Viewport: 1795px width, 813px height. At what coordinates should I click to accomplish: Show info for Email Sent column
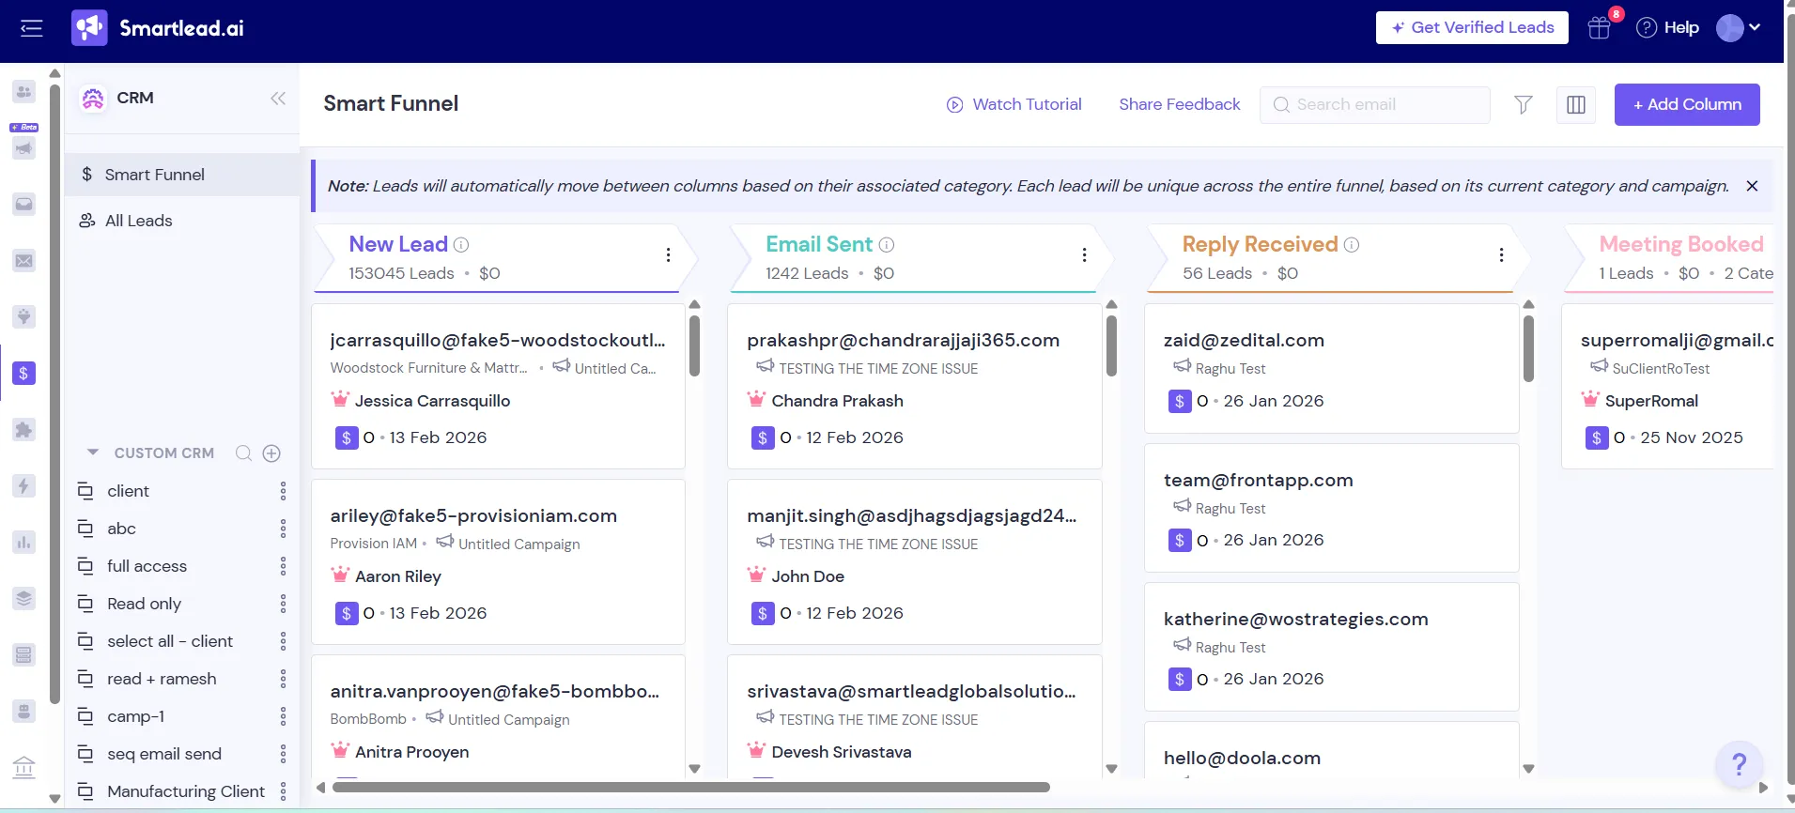887,245
